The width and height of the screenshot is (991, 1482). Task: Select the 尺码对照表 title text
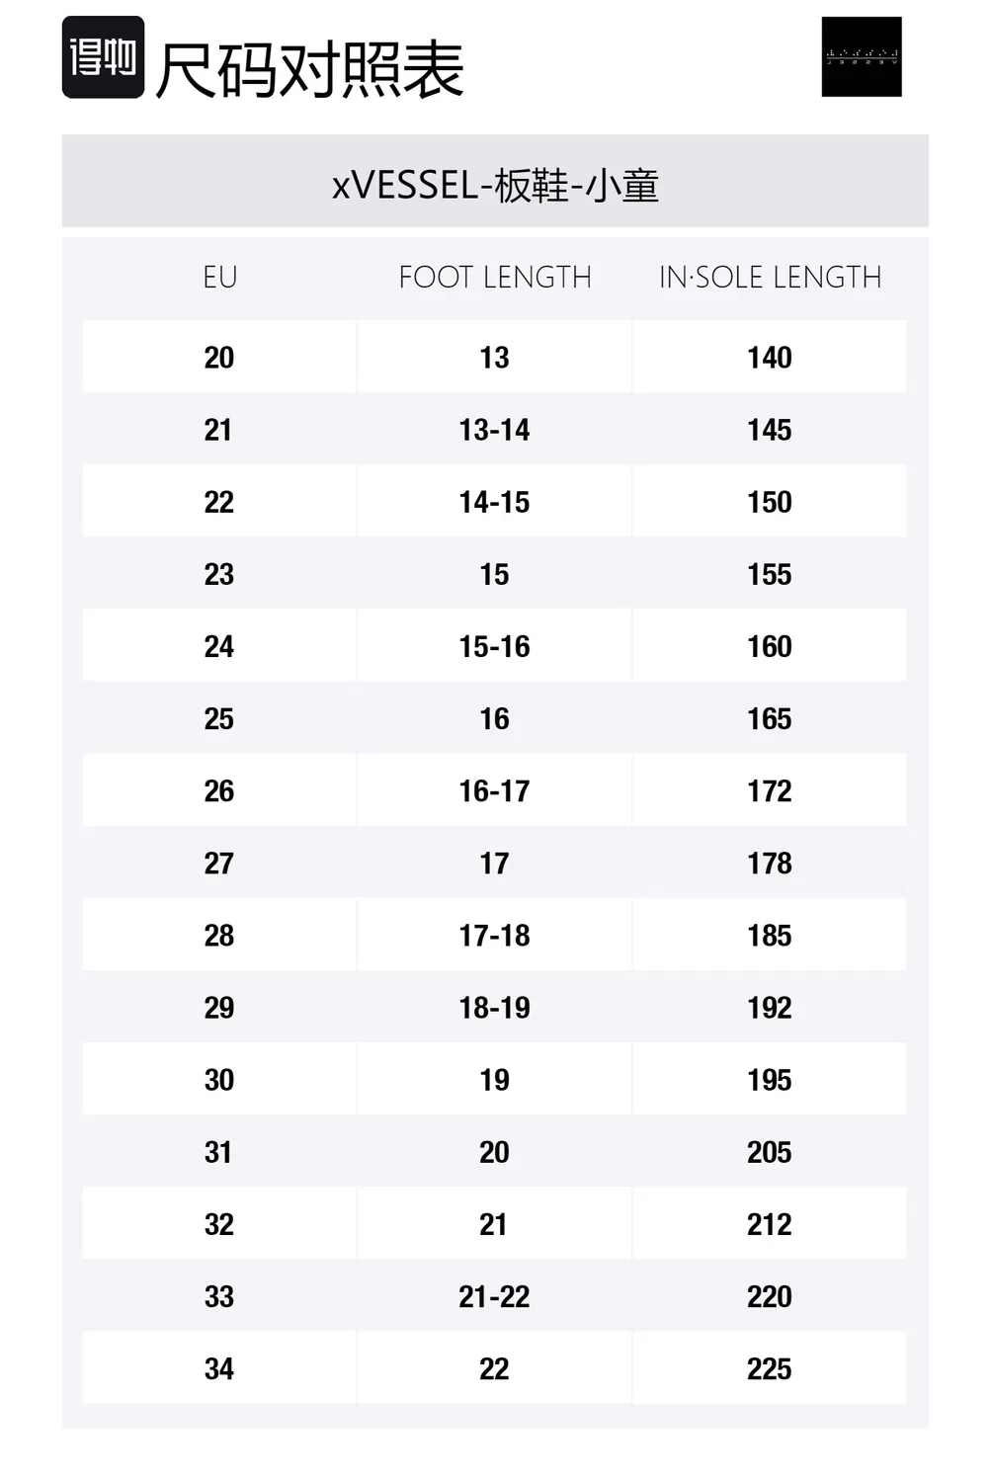click(309, 70)
